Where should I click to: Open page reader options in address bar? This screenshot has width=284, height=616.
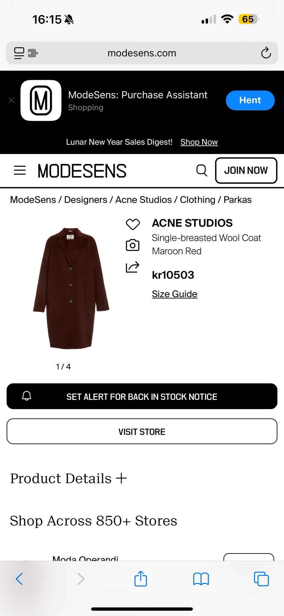[x=20, y=53]
